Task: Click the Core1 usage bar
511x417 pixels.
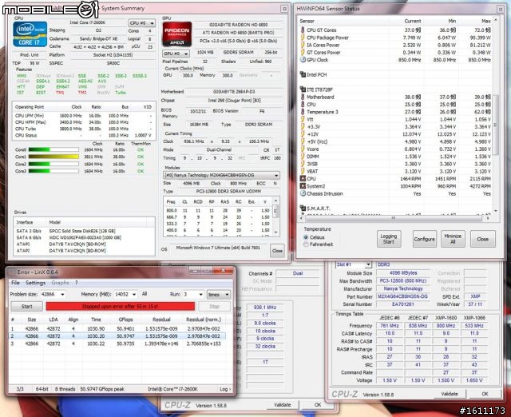Action: (53, 157)
